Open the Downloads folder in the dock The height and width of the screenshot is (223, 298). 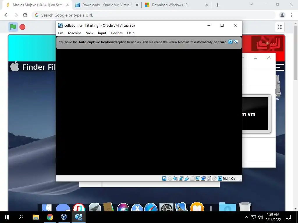pyautogui.click(x=228, y=207)
